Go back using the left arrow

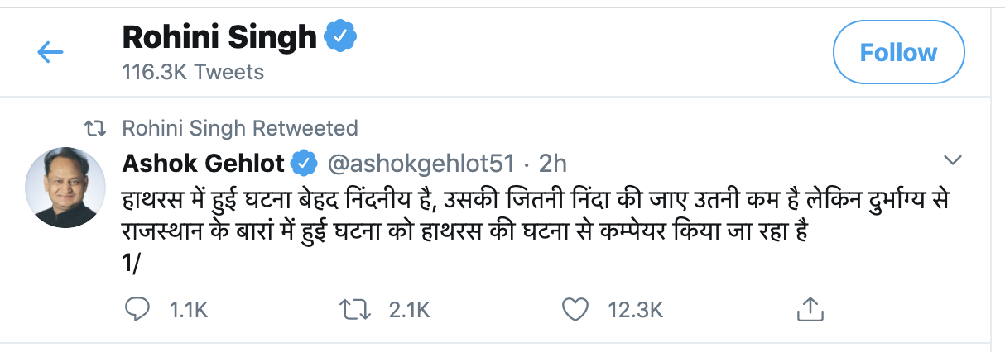50,54
